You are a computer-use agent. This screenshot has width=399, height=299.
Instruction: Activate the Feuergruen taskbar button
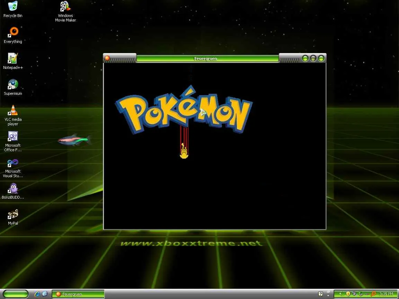pyautogui.click(x=78, y=294)
